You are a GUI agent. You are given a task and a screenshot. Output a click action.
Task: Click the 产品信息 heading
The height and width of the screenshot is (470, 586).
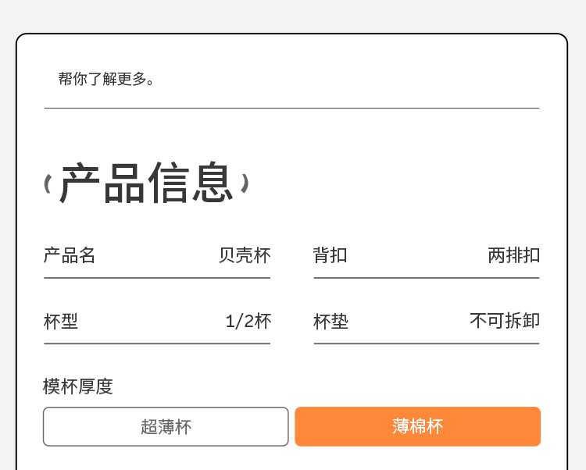[147, 183]
